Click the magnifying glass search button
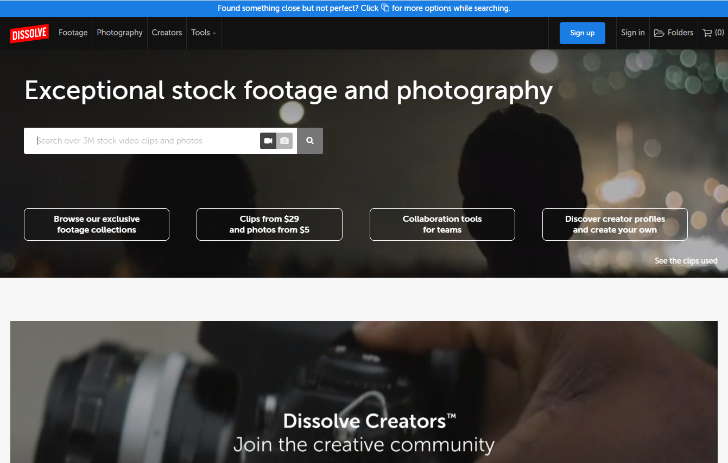 tap(310, 141)
